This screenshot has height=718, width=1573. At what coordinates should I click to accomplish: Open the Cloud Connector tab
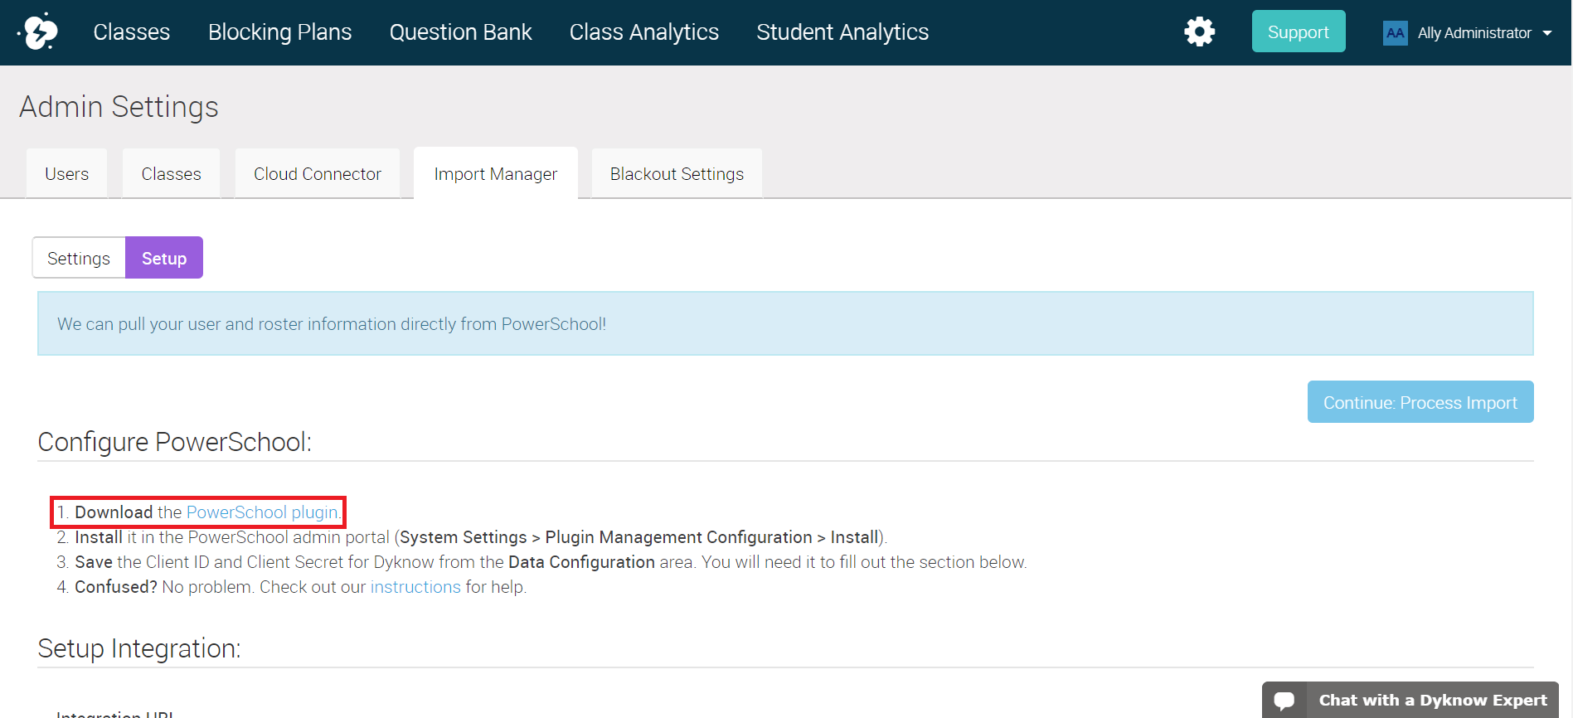(x=317, y=174)
